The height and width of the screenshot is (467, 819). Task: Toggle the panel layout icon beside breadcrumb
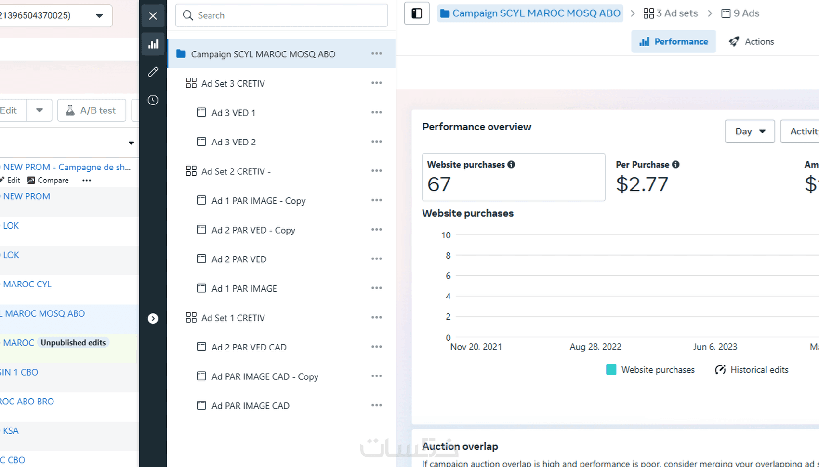coord(417,13)
